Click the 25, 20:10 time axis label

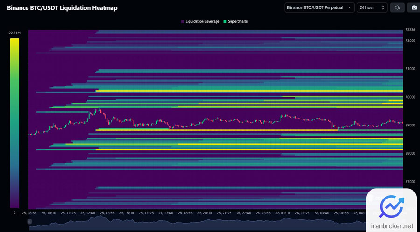point(205,213)
